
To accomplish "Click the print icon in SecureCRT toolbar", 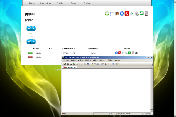I will tap(99, 64).
